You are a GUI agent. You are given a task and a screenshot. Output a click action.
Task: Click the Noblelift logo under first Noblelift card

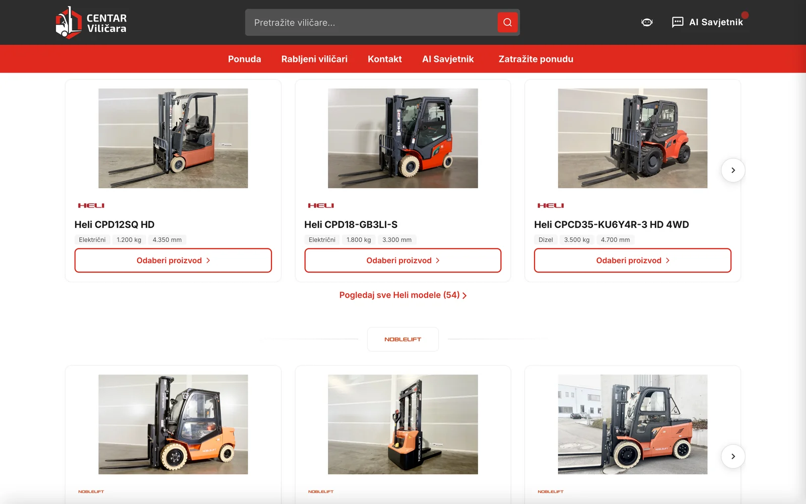(x=91, y=491)
